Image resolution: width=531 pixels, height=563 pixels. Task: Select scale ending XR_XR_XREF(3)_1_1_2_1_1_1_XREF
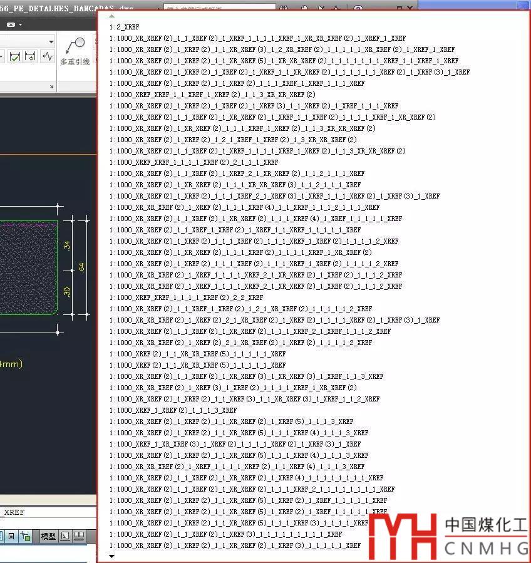235,185
